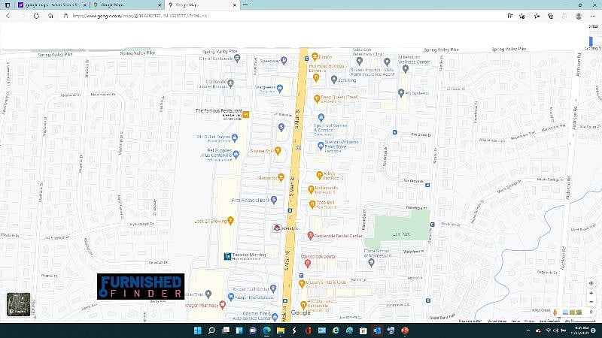Click the Walgreens pharmacy pin
Viewport: 602px width, 338px height.
tap(280, 89)
